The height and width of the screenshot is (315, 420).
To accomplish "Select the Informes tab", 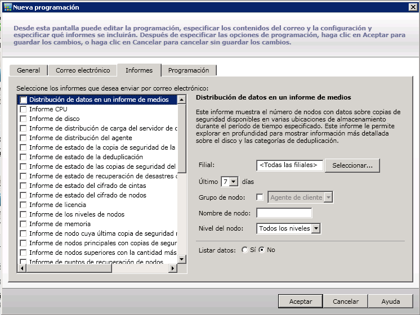I will (139, 70).
